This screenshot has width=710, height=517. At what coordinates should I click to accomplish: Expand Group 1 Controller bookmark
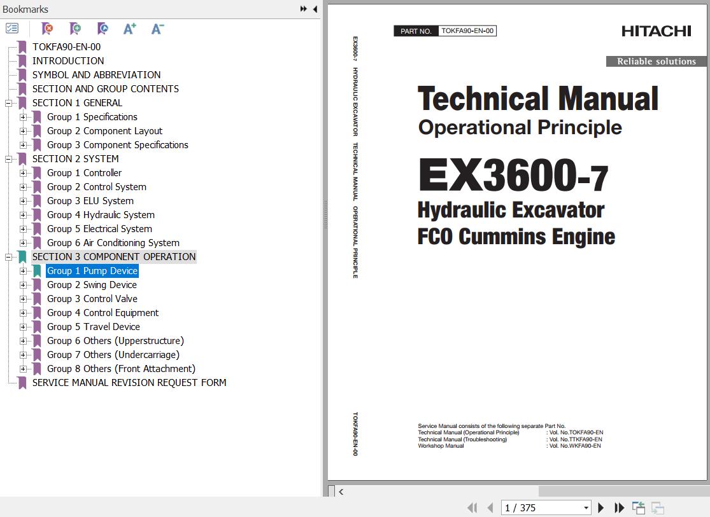[x=23, y=173]
